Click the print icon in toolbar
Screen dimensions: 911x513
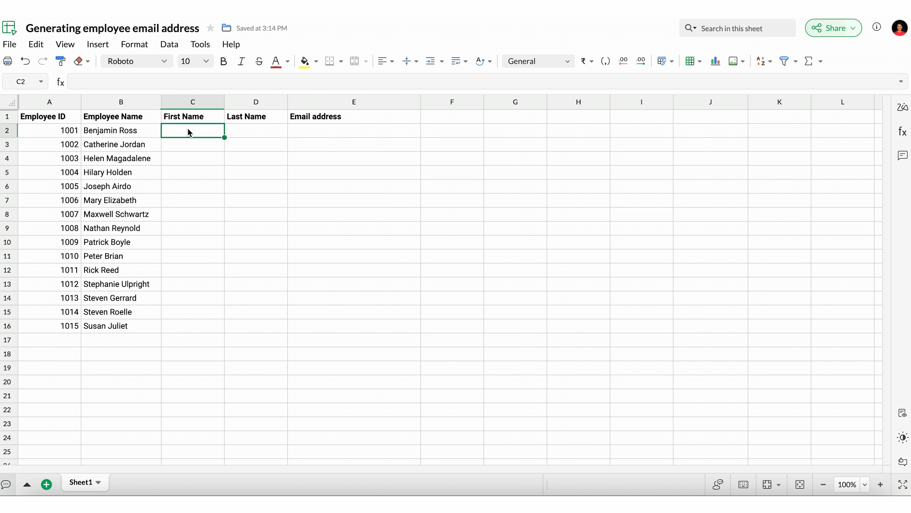pyautogui.click(x=8, y=61)
